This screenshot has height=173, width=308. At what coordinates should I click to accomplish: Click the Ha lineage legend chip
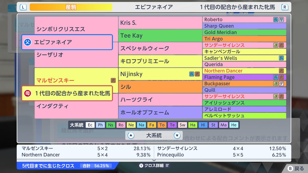click(x=193, y=125)
